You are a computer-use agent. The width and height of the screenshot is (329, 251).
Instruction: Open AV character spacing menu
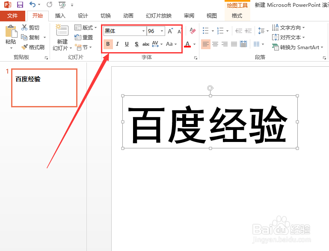pyautogui.click(x=157, y=44)
